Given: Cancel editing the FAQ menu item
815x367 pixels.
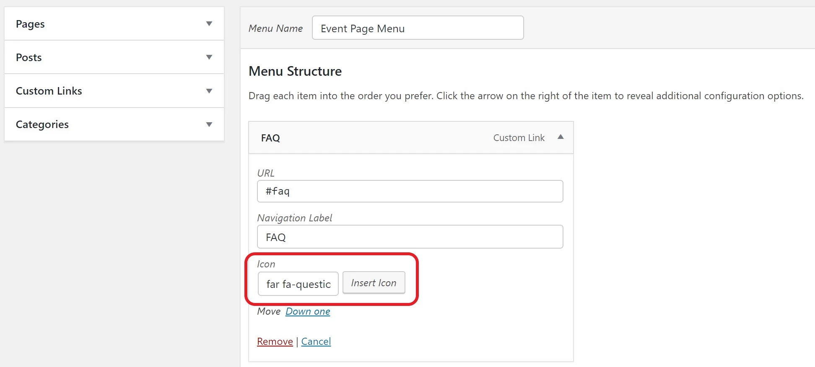Looking at the screenshot, I should [x=316, y=341].
